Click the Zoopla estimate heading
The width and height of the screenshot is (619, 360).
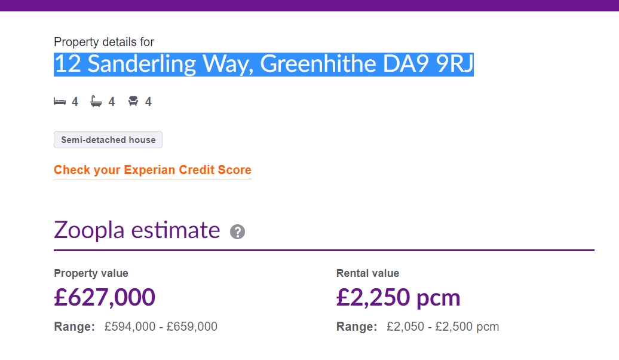pos(137,230)
